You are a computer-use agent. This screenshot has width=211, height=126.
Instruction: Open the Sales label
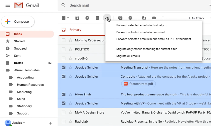pyautogui.click(x=21, y=99)
